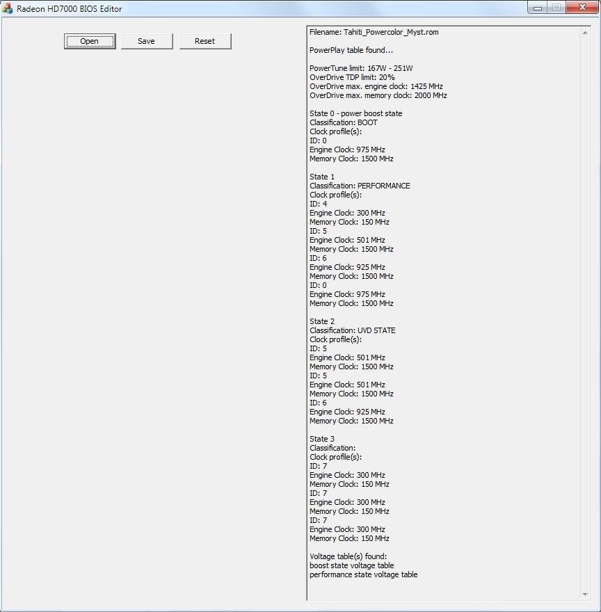Viewport: 601px width, 612px height.
Task: Click 'OverDrive max. engine clock: 1425 MHz'
Action: [x=376, y=86]
